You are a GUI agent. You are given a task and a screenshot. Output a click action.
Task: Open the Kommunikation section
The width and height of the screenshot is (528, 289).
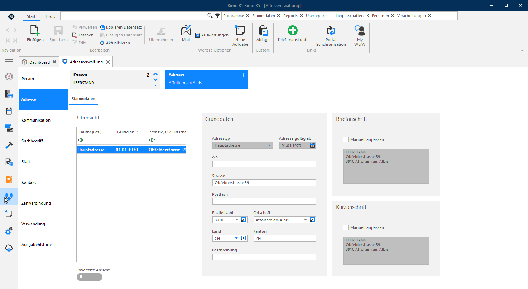point(43,120)
